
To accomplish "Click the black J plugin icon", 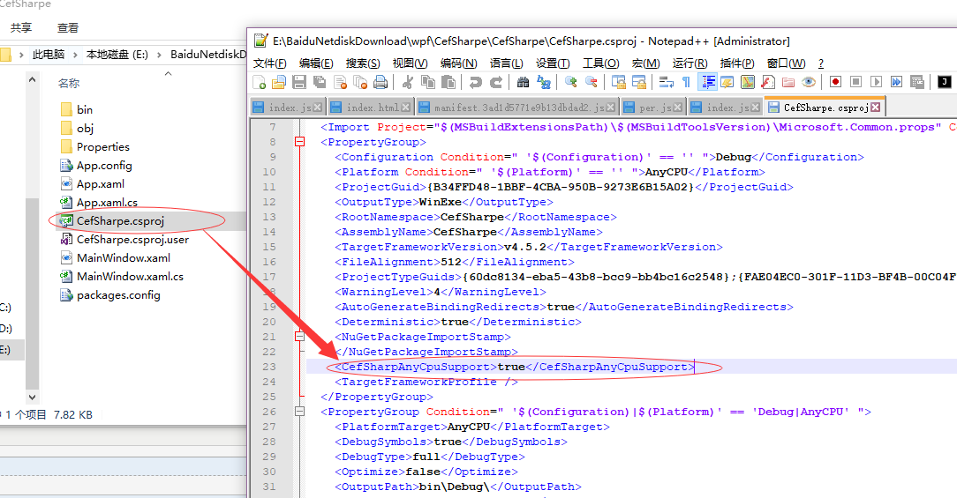I will click(x=944, y=82).
